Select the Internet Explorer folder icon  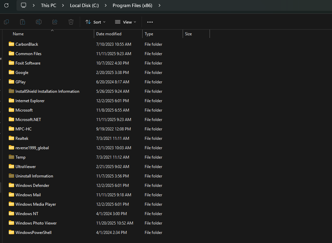(12, 100)
